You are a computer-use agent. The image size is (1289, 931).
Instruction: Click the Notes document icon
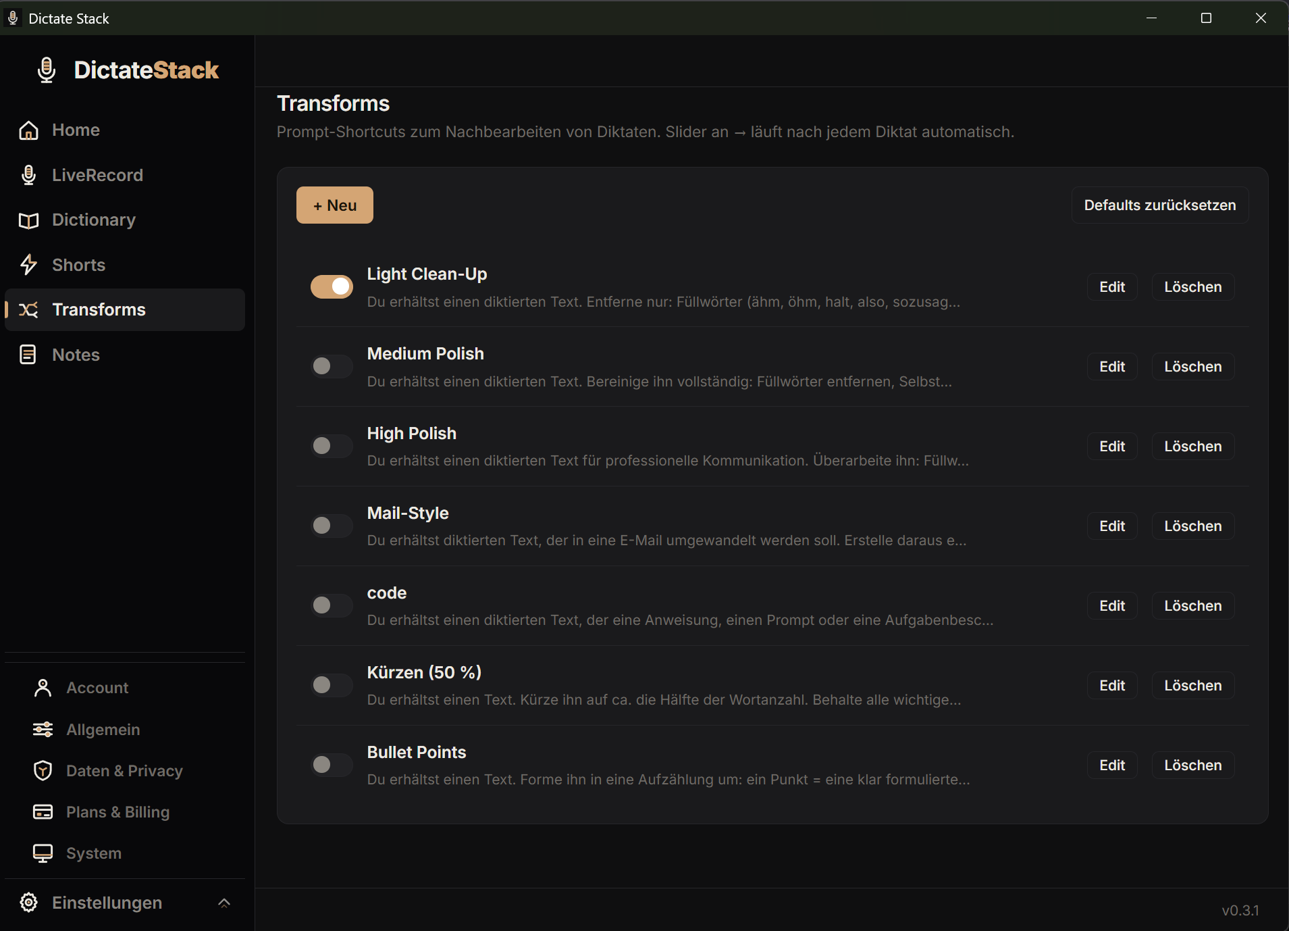click(28, 355)
